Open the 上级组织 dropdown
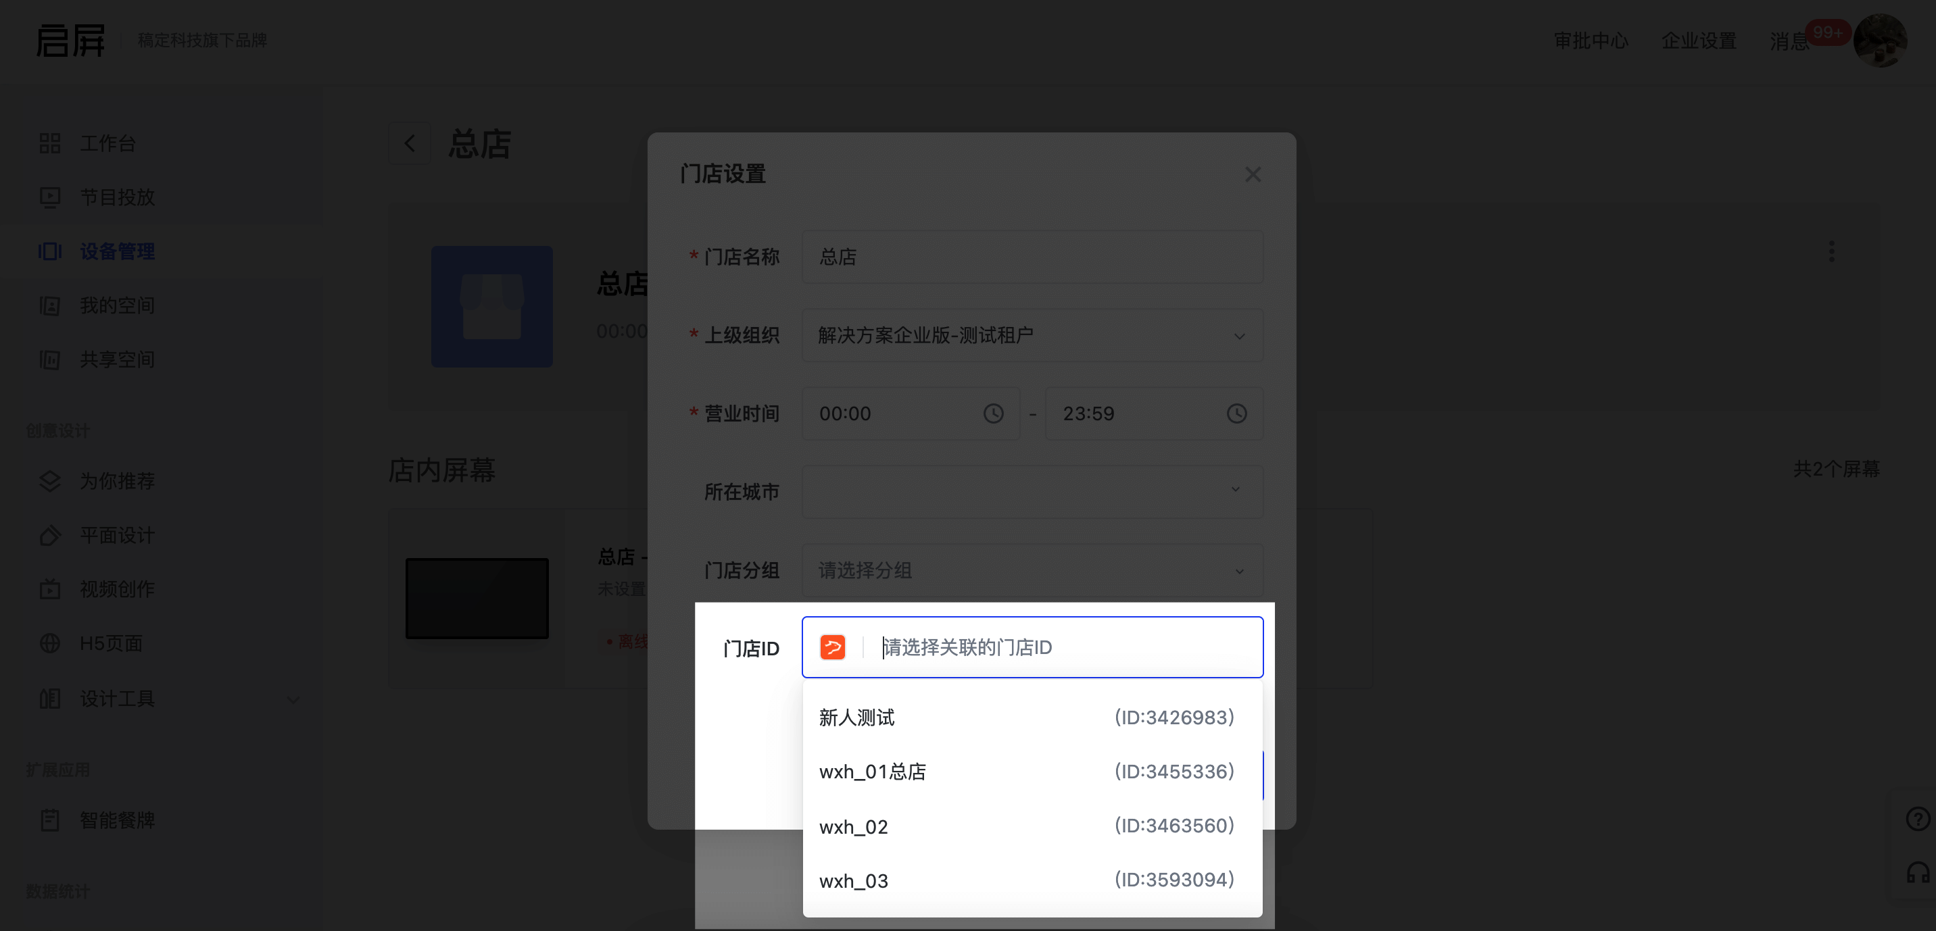The width and height of the screenshot is (1936, 931). (1032, 335)
